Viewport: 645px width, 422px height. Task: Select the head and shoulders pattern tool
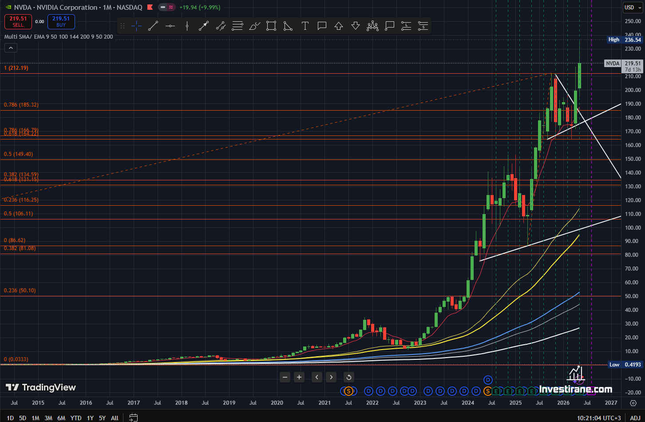[372, 26]
